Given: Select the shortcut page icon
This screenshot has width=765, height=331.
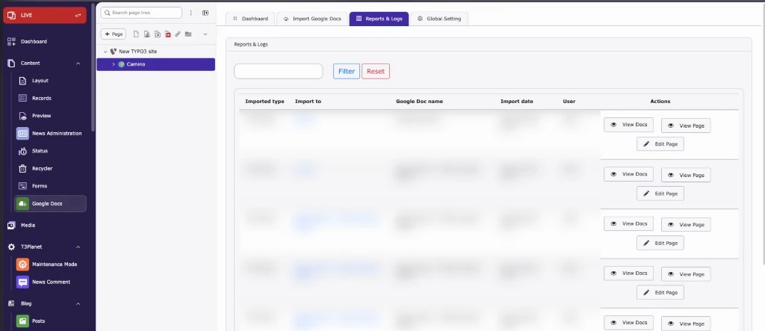Looking at the screenshot, I should click(157, 34).
